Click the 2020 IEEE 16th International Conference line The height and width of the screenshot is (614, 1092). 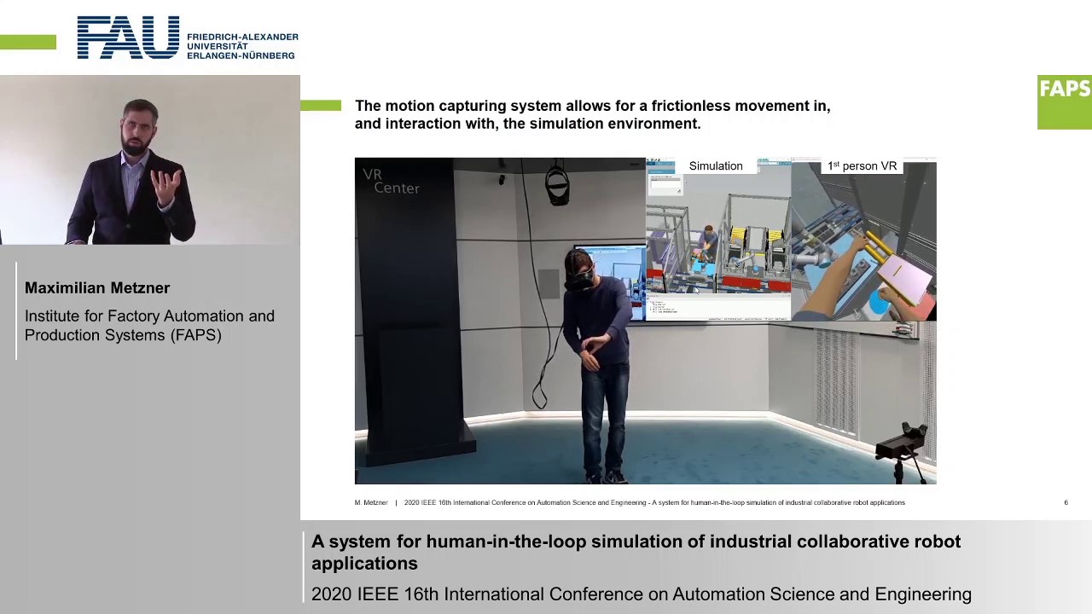(x=641, y=594)
